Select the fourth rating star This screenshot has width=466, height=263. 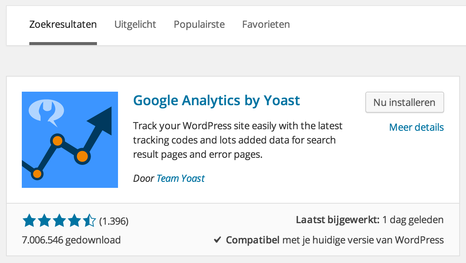point(74,221)
